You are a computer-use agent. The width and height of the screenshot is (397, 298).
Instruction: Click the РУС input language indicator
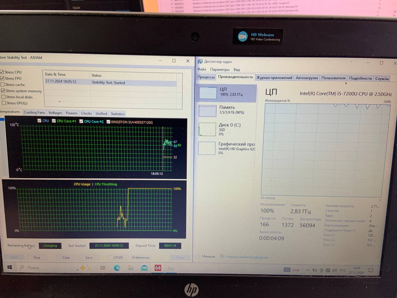pyautogui.click(x=342, y=270)
